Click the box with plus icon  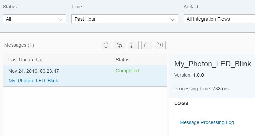(160, 45)
